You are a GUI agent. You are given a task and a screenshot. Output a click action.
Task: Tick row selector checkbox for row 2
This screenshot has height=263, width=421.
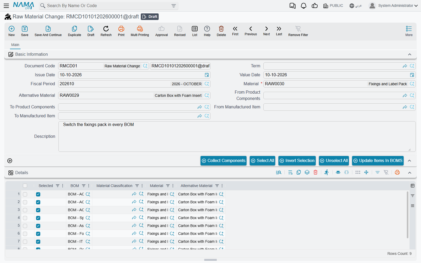pyautogui.click(x=25, y=202)
